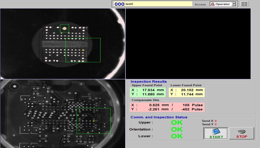Click the STOP button
The width and height of the screenshot is (260, 148).
click(x=241, y=133)
